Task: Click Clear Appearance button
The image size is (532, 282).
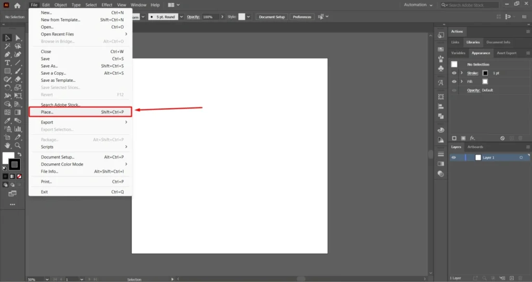Action: [502, 138]
